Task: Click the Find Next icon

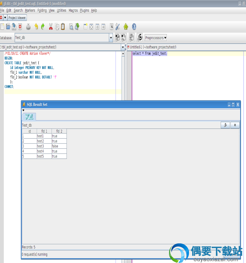Action: pyautogui.click(x=77, y=27)
